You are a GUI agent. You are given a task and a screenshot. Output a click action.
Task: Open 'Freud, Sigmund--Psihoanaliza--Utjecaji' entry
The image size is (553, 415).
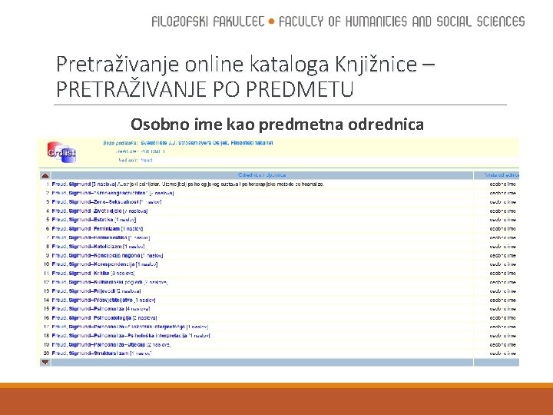coord(111,345)
